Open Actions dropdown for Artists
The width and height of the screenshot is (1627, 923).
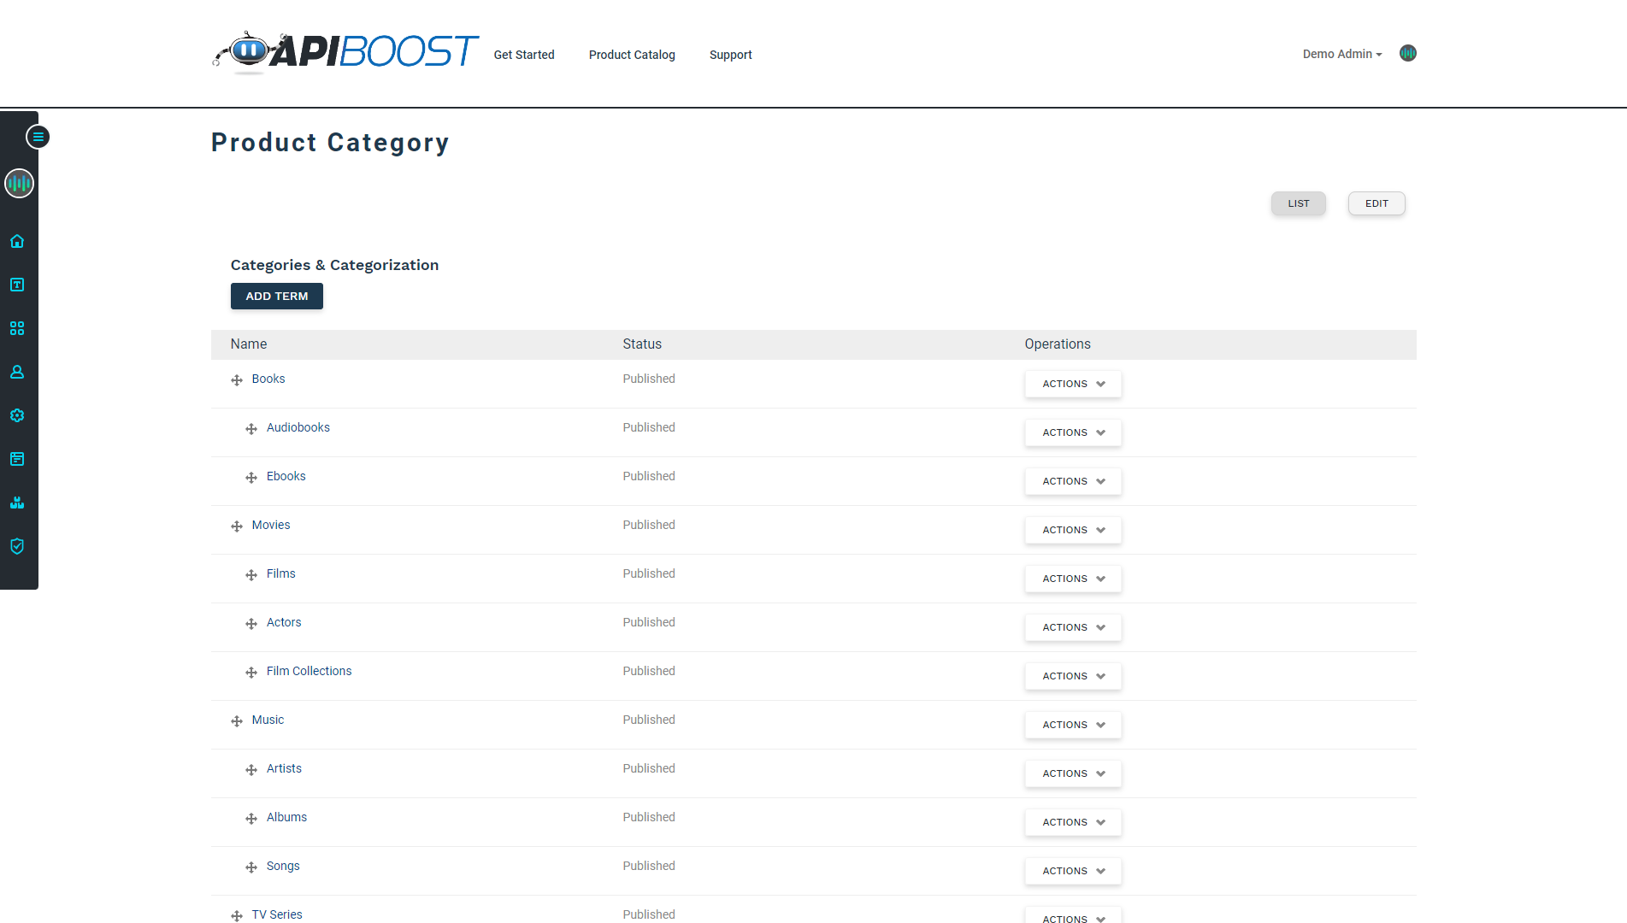click(x=1073, y=773)
